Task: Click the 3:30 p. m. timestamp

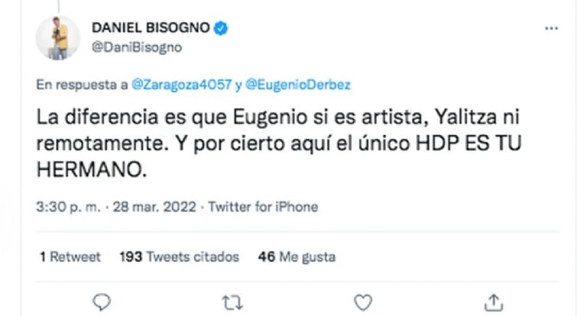Action: coord(69,207)
